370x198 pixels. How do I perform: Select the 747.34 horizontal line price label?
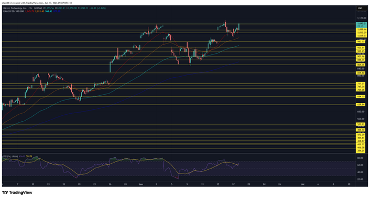[361, 87]
